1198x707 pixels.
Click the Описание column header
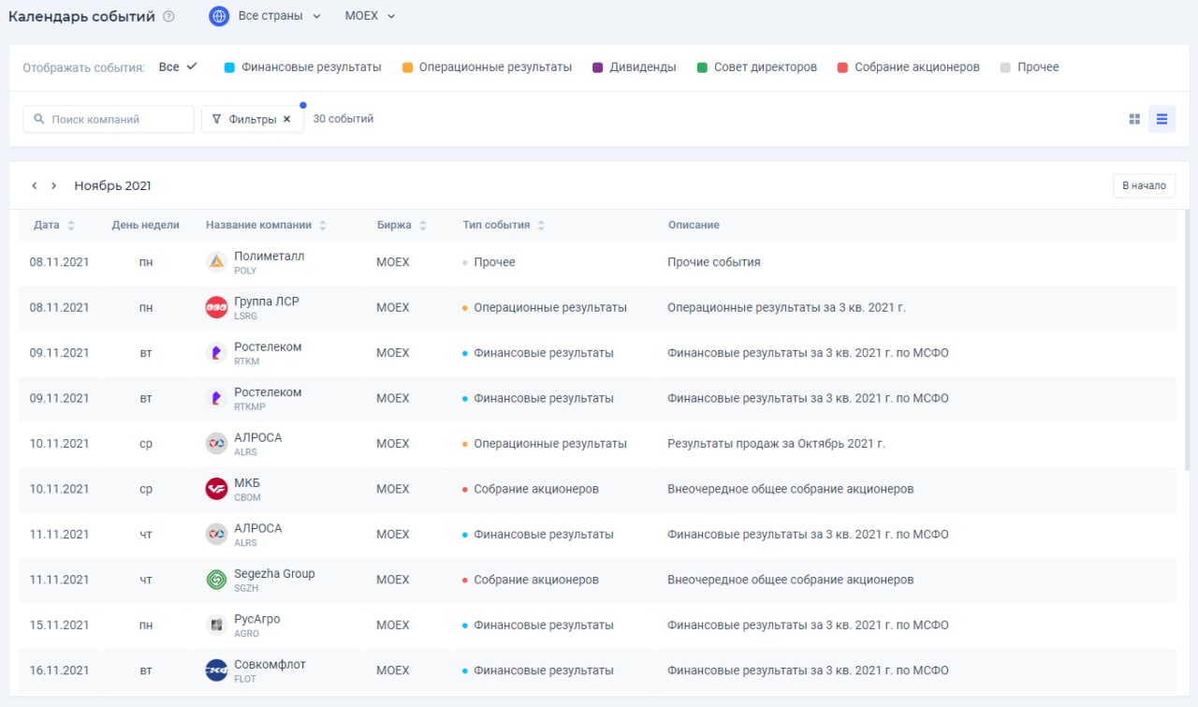point(694,225)
